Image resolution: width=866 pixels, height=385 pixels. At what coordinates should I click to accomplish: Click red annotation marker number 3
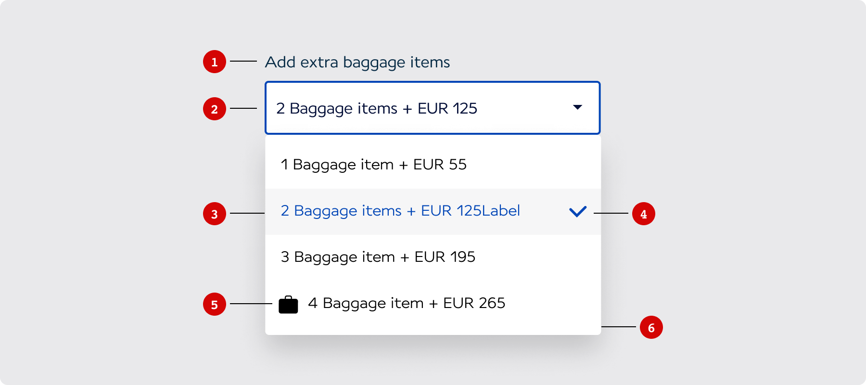(x=215, y=214)
